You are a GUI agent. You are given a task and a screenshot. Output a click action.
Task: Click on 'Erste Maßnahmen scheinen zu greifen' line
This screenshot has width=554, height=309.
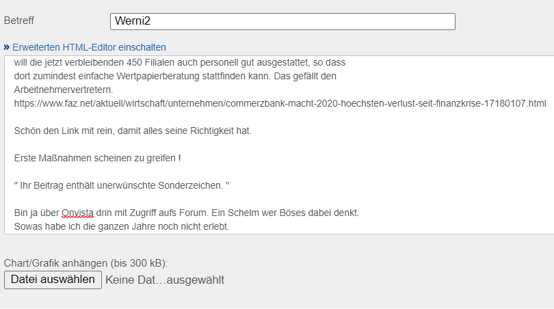coord(97,158)
